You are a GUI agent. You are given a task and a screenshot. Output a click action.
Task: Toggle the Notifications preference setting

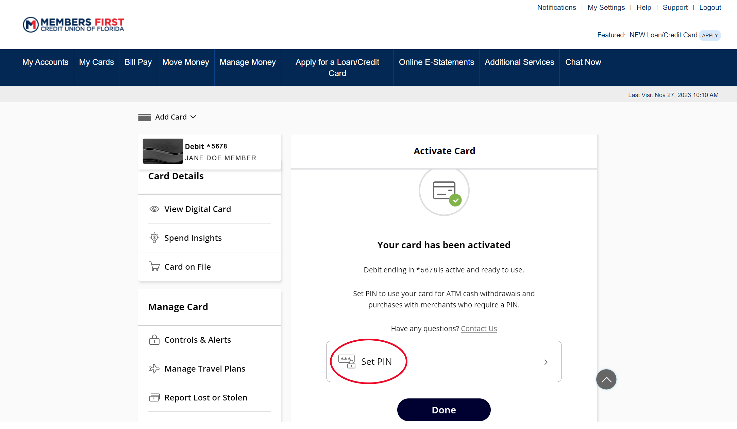[556, 7]
